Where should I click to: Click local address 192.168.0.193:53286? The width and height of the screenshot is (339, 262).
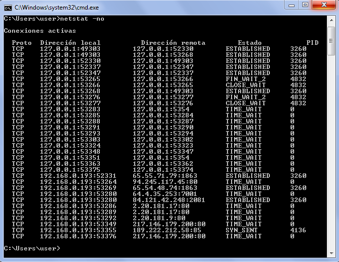[x=78, y=206]
